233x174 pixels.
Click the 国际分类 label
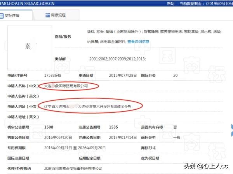point(148,76)
